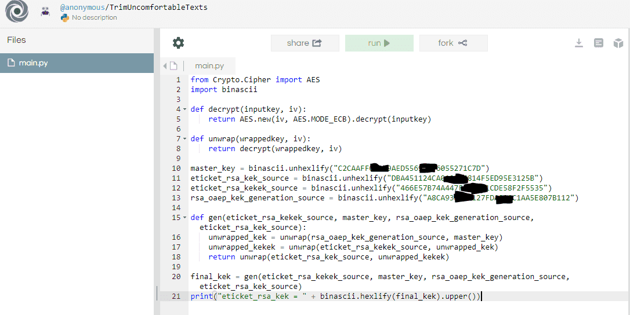Viewport: 630px width, 315px height.
Task: Click the print statement on line 21
Action: pos(335,296)
